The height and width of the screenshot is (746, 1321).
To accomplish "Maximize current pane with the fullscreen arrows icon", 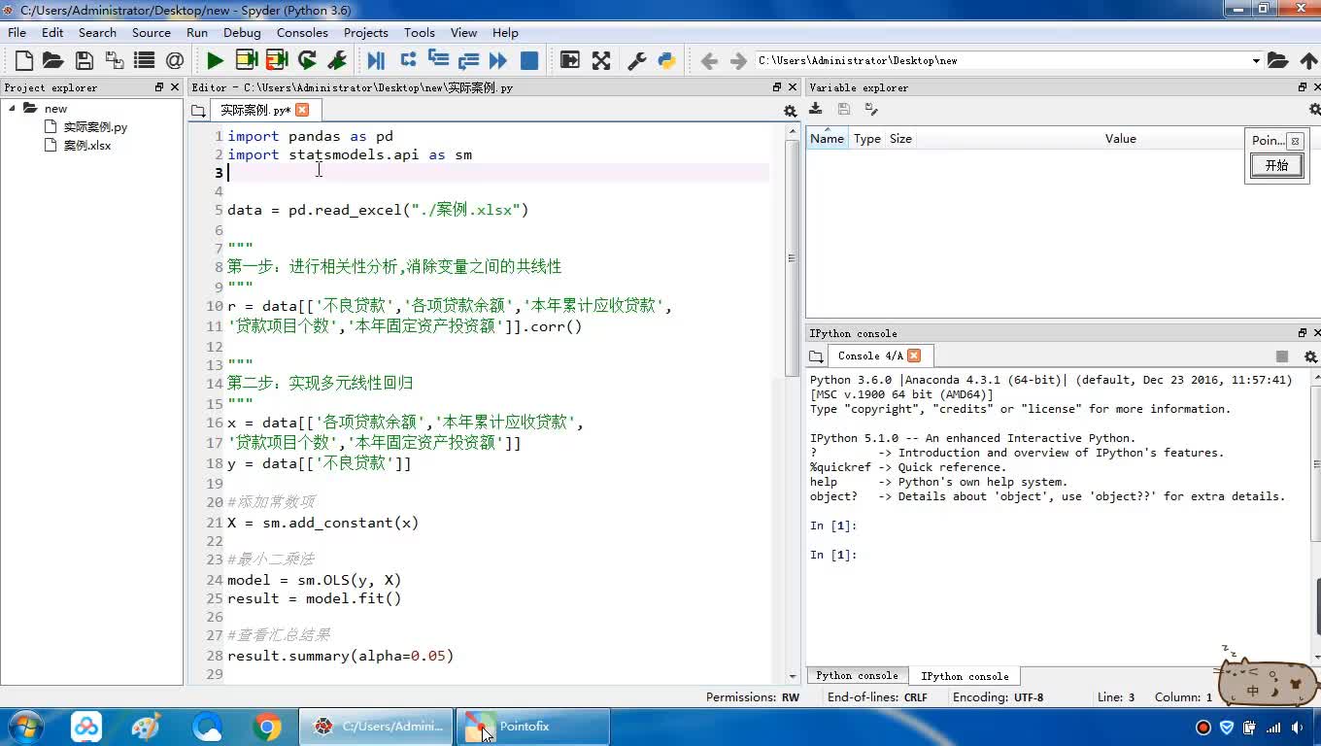I will (601, 61).
